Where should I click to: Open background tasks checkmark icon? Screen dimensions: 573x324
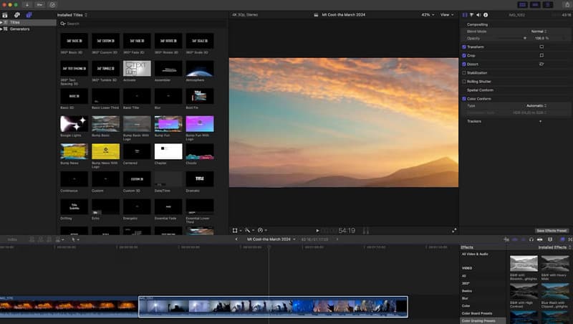click(x=52, y=5)
